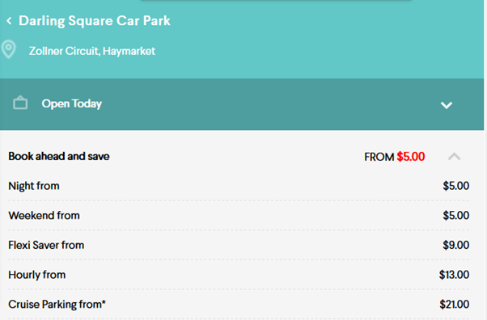
Task: Select the Weekend from rate row
Action: pyautogui.click(x=239, y=216)
